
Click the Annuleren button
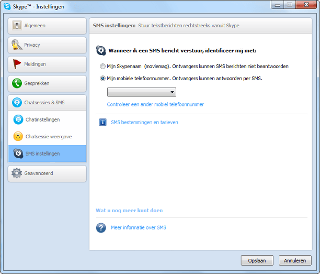295,260
